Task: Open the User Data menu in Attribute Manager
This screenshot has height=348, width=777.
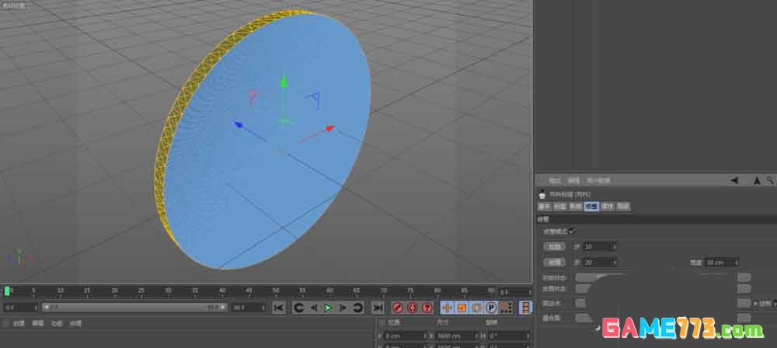Action: pos(598,180)
